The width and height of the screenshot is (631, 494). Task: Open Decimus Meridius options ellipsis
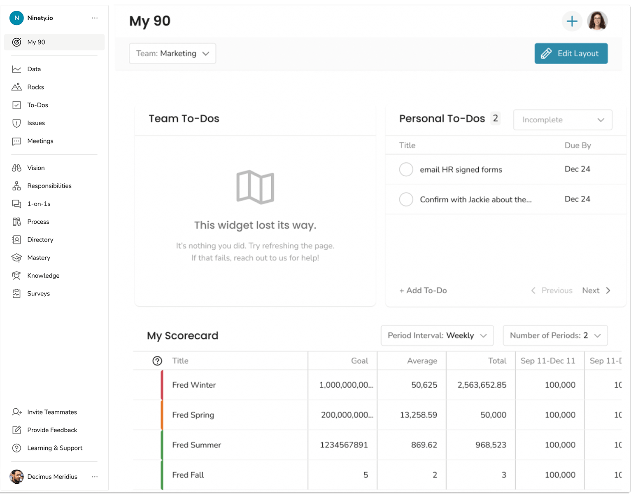coord(95,477)
